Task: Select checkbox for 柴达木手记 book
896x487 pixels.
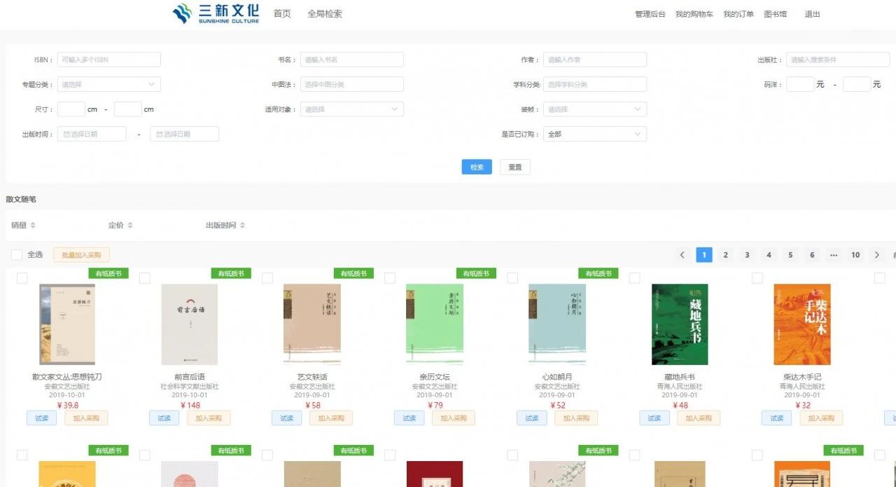Action: (x=757, y=278)
